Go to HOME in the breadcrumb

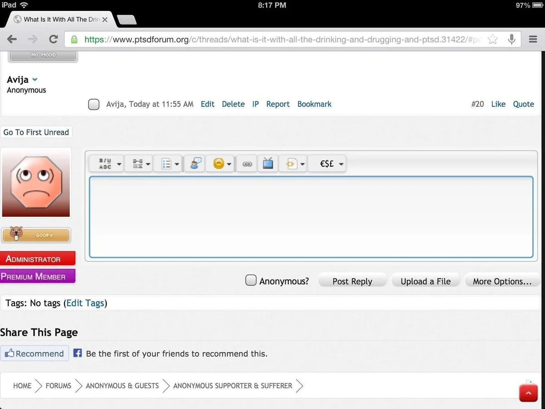(22, 386)
